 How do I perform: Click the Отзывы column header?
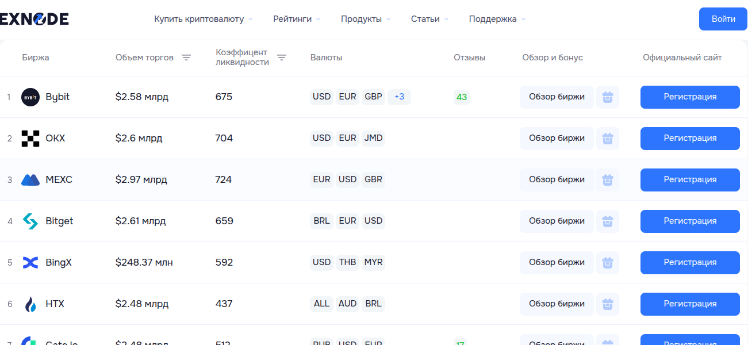(469, 57)
